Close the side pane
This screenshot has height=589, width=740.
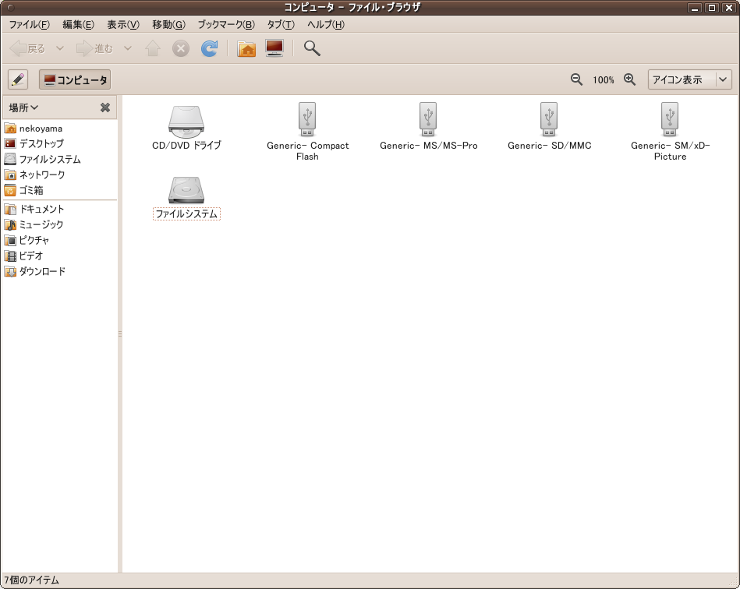point(105,108)
